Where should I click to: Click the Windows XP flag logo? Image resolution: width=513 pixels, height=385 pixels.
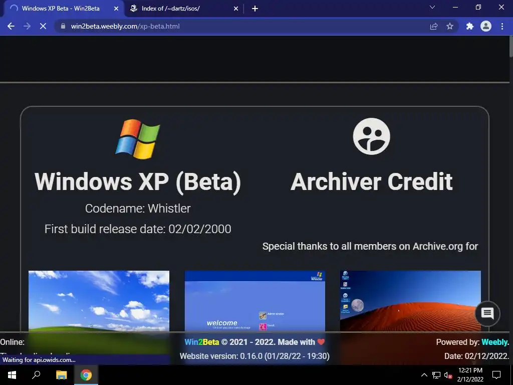[x=138, y=139]
